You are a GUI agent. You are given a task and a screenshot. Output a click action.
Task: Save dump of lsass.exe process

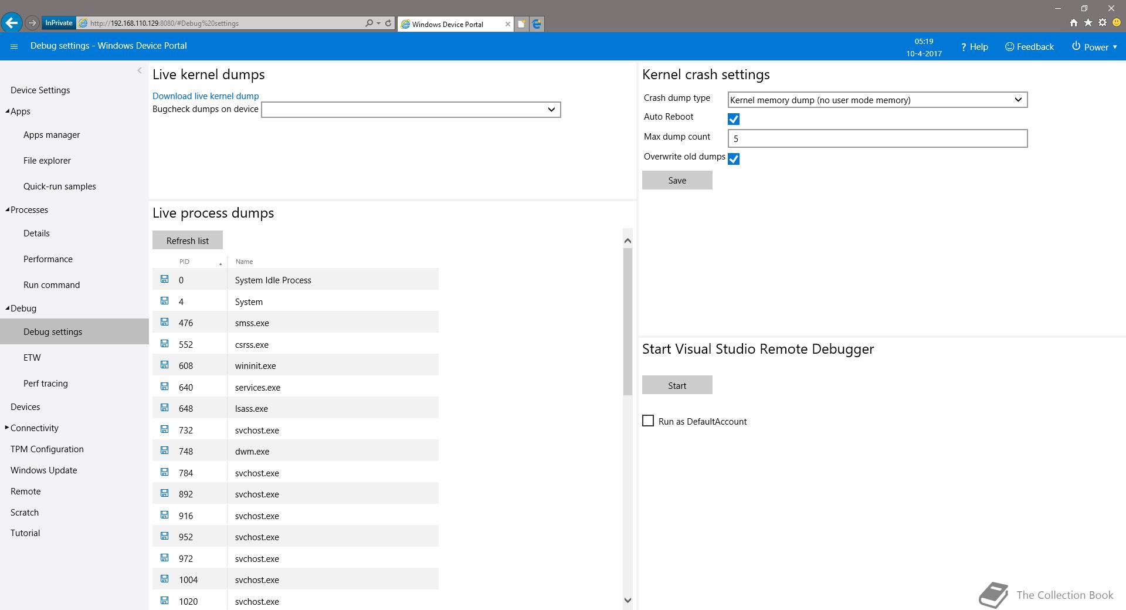pos(164,408)
